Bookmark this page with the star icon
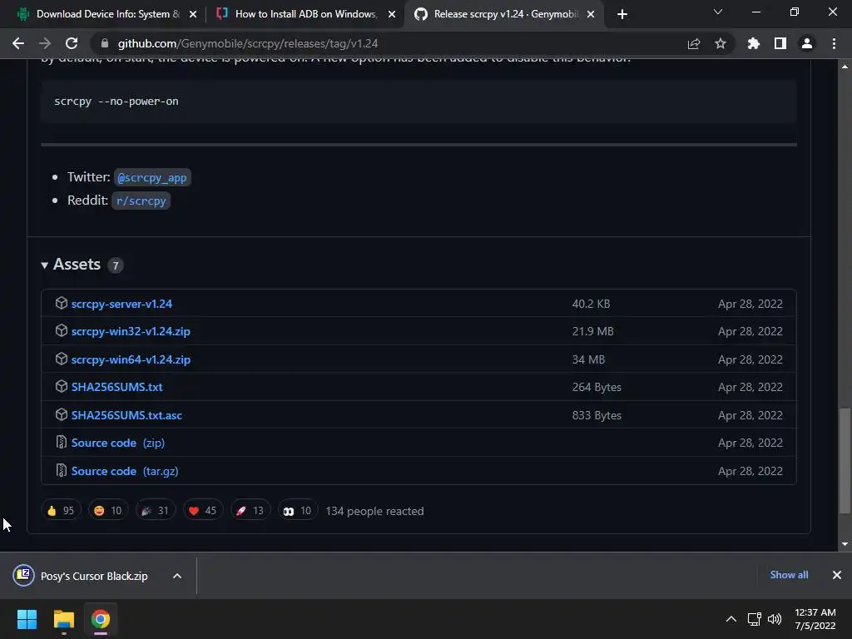Image resolution: width=852 pixels, height=639 pixels. click(x=721, y=43)
